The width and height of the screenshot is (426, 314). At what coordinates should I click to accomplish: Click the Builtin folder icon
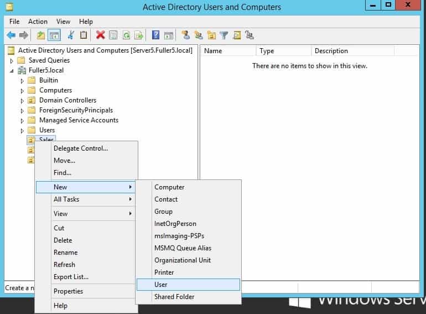pos(32,80)
